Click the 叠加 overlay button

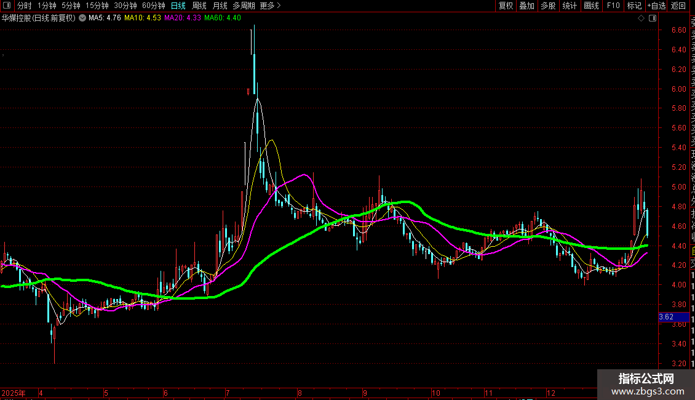click(527, 6)
